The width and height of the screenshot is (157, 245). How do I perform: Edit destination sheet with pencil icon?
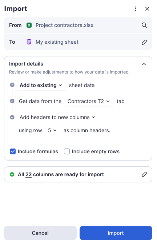click(144, 42)
